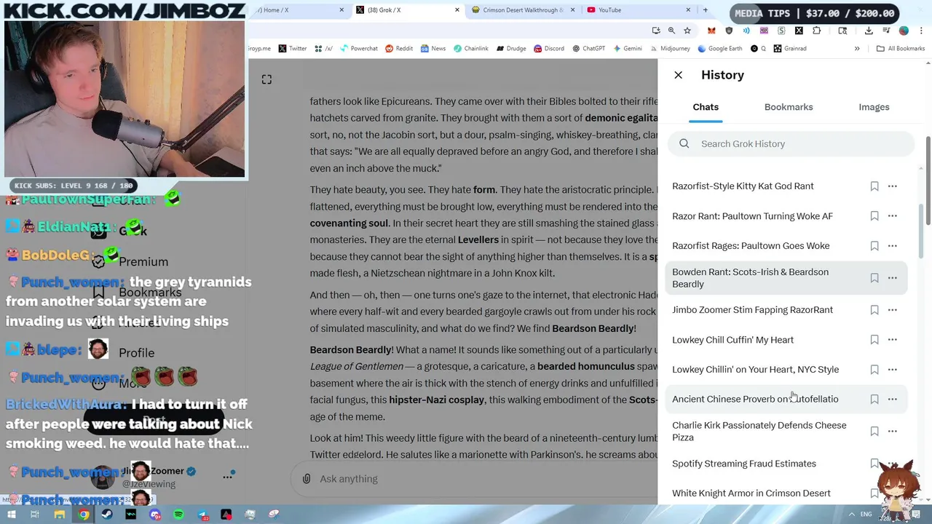Open the Gemini bookmark
This screenshot has height=524, width=932.
[627, 49]
